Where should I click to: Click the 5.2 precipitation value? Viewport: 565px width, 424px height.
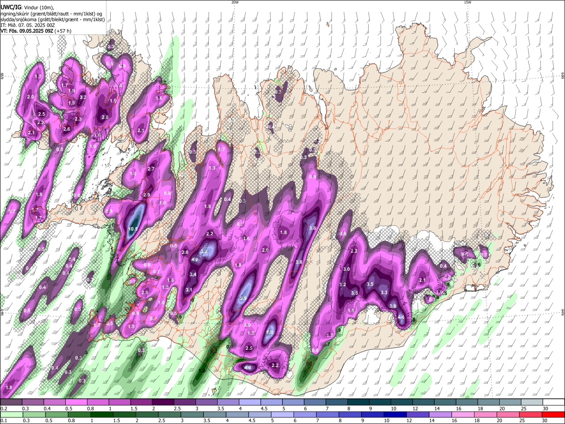click(204, 251)
